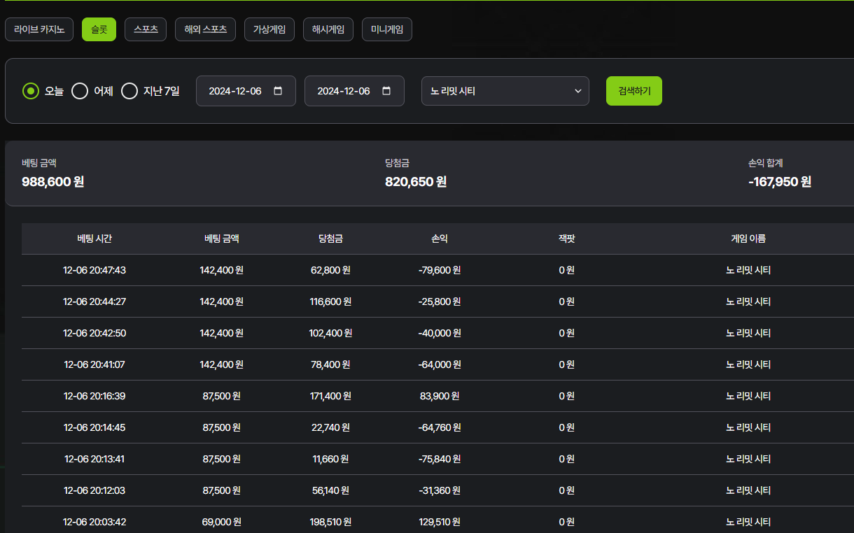Switch to the 스포츠 tab

pyautogui.click(x=146, y=29)
